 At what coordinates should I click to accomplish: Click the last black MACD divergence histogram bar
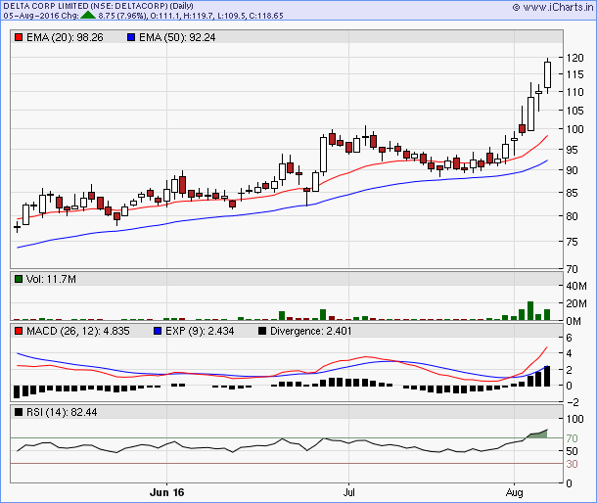(547, 376)
